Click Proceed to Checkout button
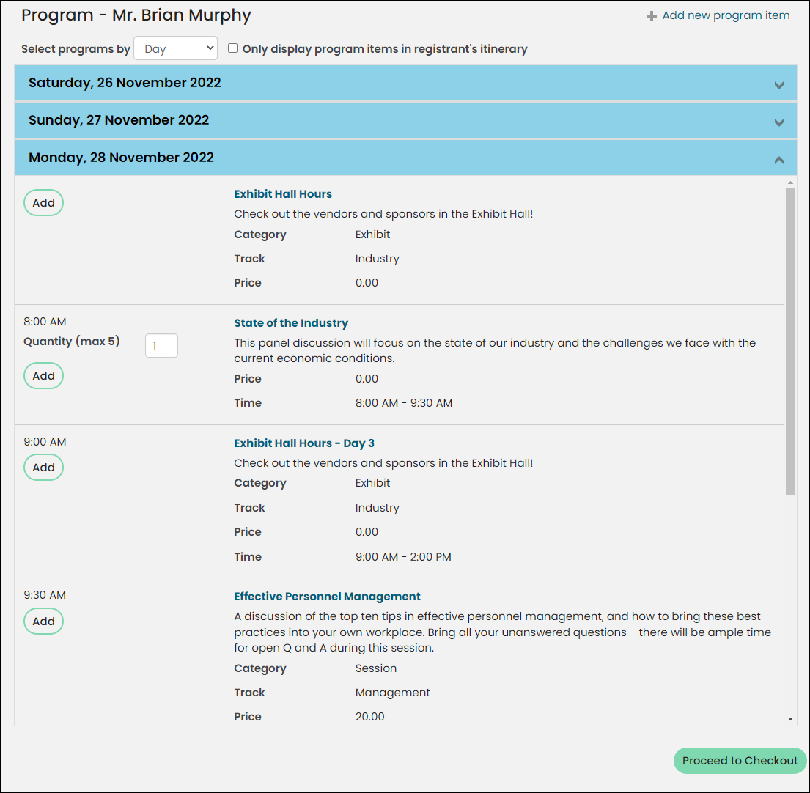 tap(740, 761)
